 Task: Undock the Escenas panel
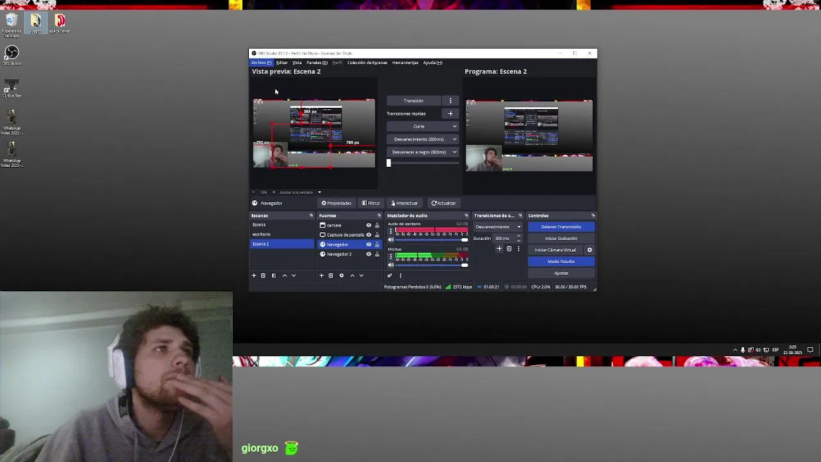[311, 216]
